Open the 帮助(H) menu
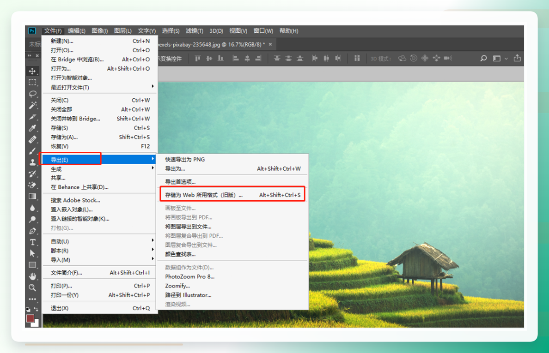549x353 pixels. tap(288, 31)
